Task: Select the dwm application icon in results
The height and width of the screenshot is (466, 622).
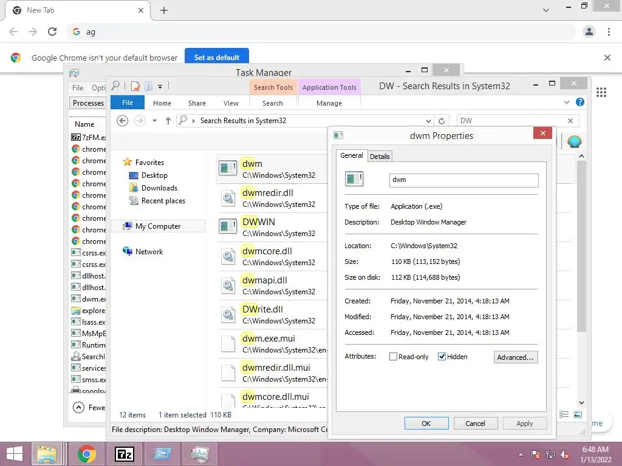Action: click(x=228, y=169)
